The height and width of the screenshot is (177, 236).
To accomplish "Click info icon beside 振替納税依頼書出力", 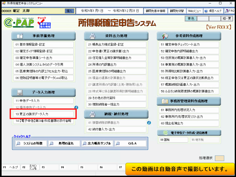I will [x=149, y=123].
